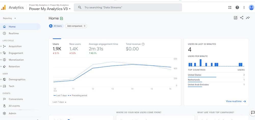The width and height of the screenshot is (255, 120).
Task: Click the Netherlands country row
Action: pos(216,80)
